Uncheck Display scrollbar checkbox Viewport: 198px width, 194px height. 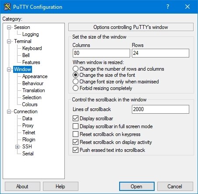pos(75,119)
